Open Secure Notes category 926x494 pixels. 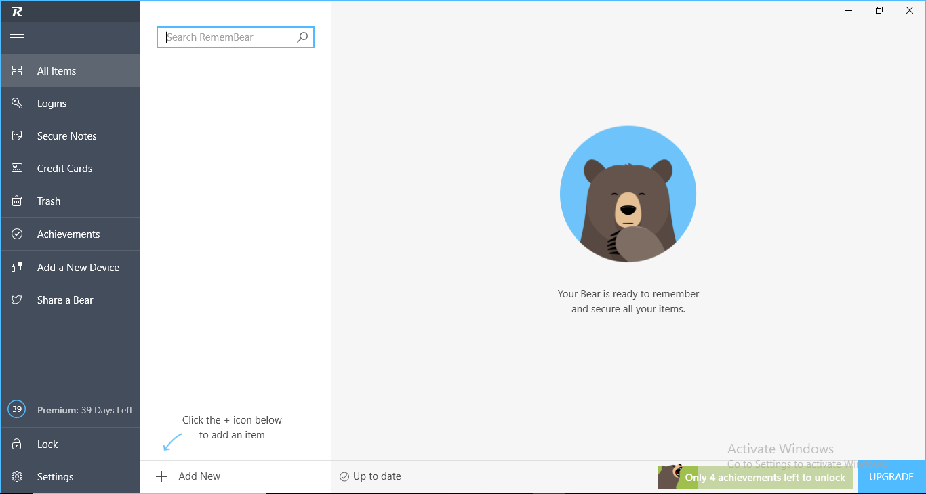(x=71, y=136)
